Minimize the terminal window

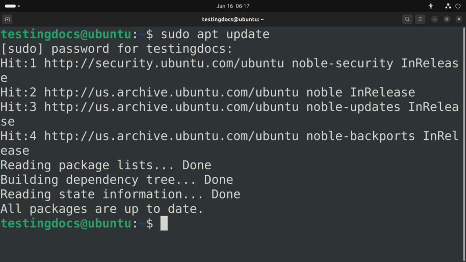pyautogui.click(x=435, y=19)
